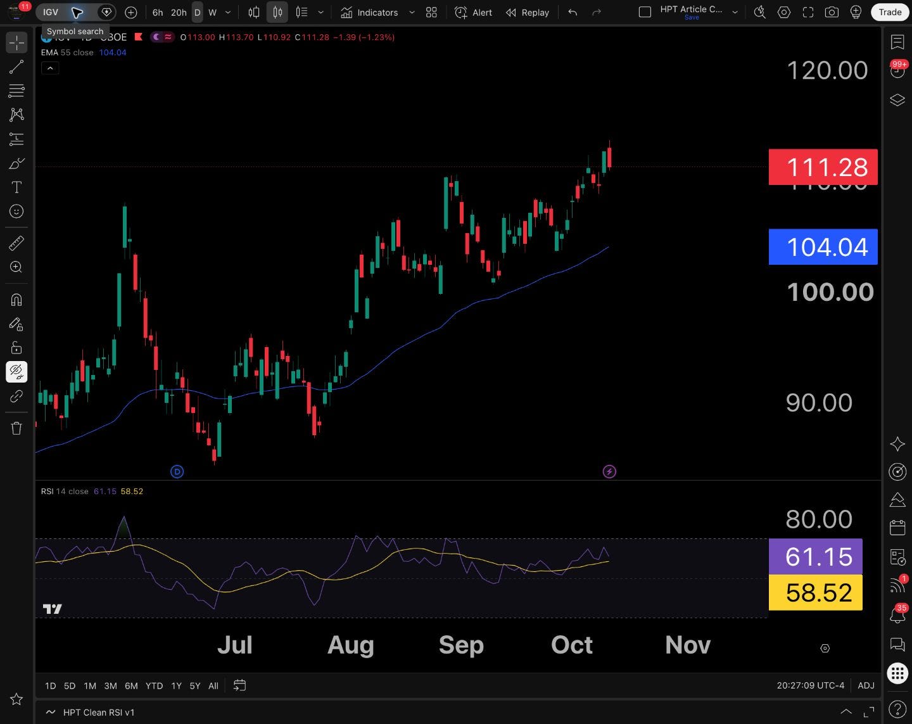The width and height of the screenshot is (912, 724).
Task: Select the 1D date range
Action: pyautogui.click(x=51, y=685)
